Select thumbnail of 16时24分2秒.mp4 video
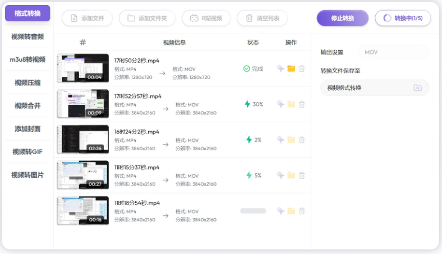This screenshot has height=254, width=442. pos(83,140)
